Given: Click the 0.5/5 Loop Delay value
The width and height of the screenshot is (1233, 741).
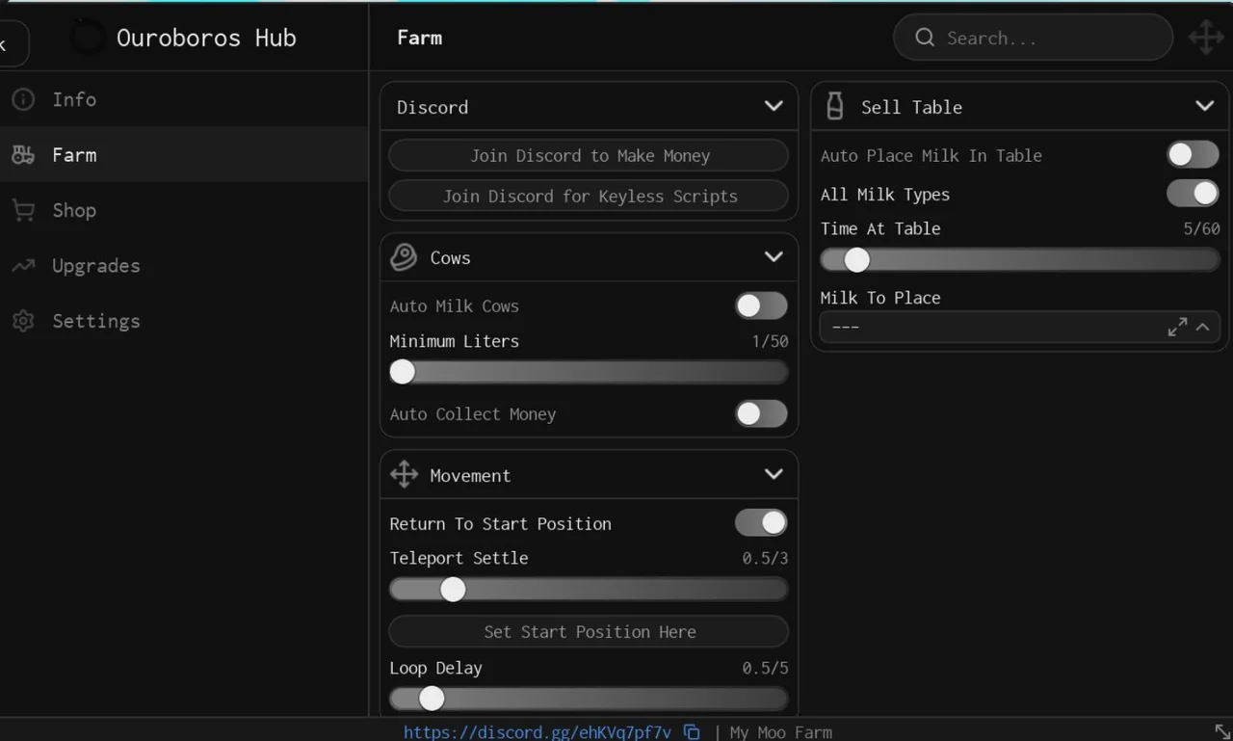Looking at the screenshot, I should (765, 668).
